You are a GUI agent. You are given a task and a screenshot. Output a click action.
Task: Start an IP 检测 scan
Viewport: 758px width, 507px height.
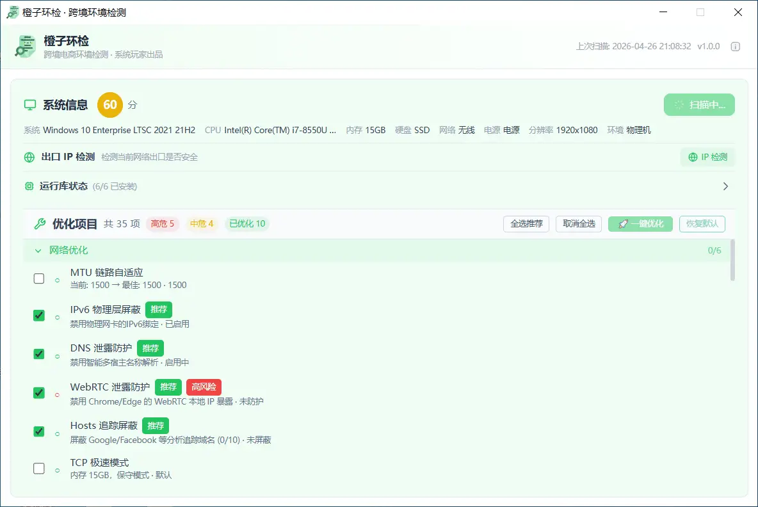707,157
